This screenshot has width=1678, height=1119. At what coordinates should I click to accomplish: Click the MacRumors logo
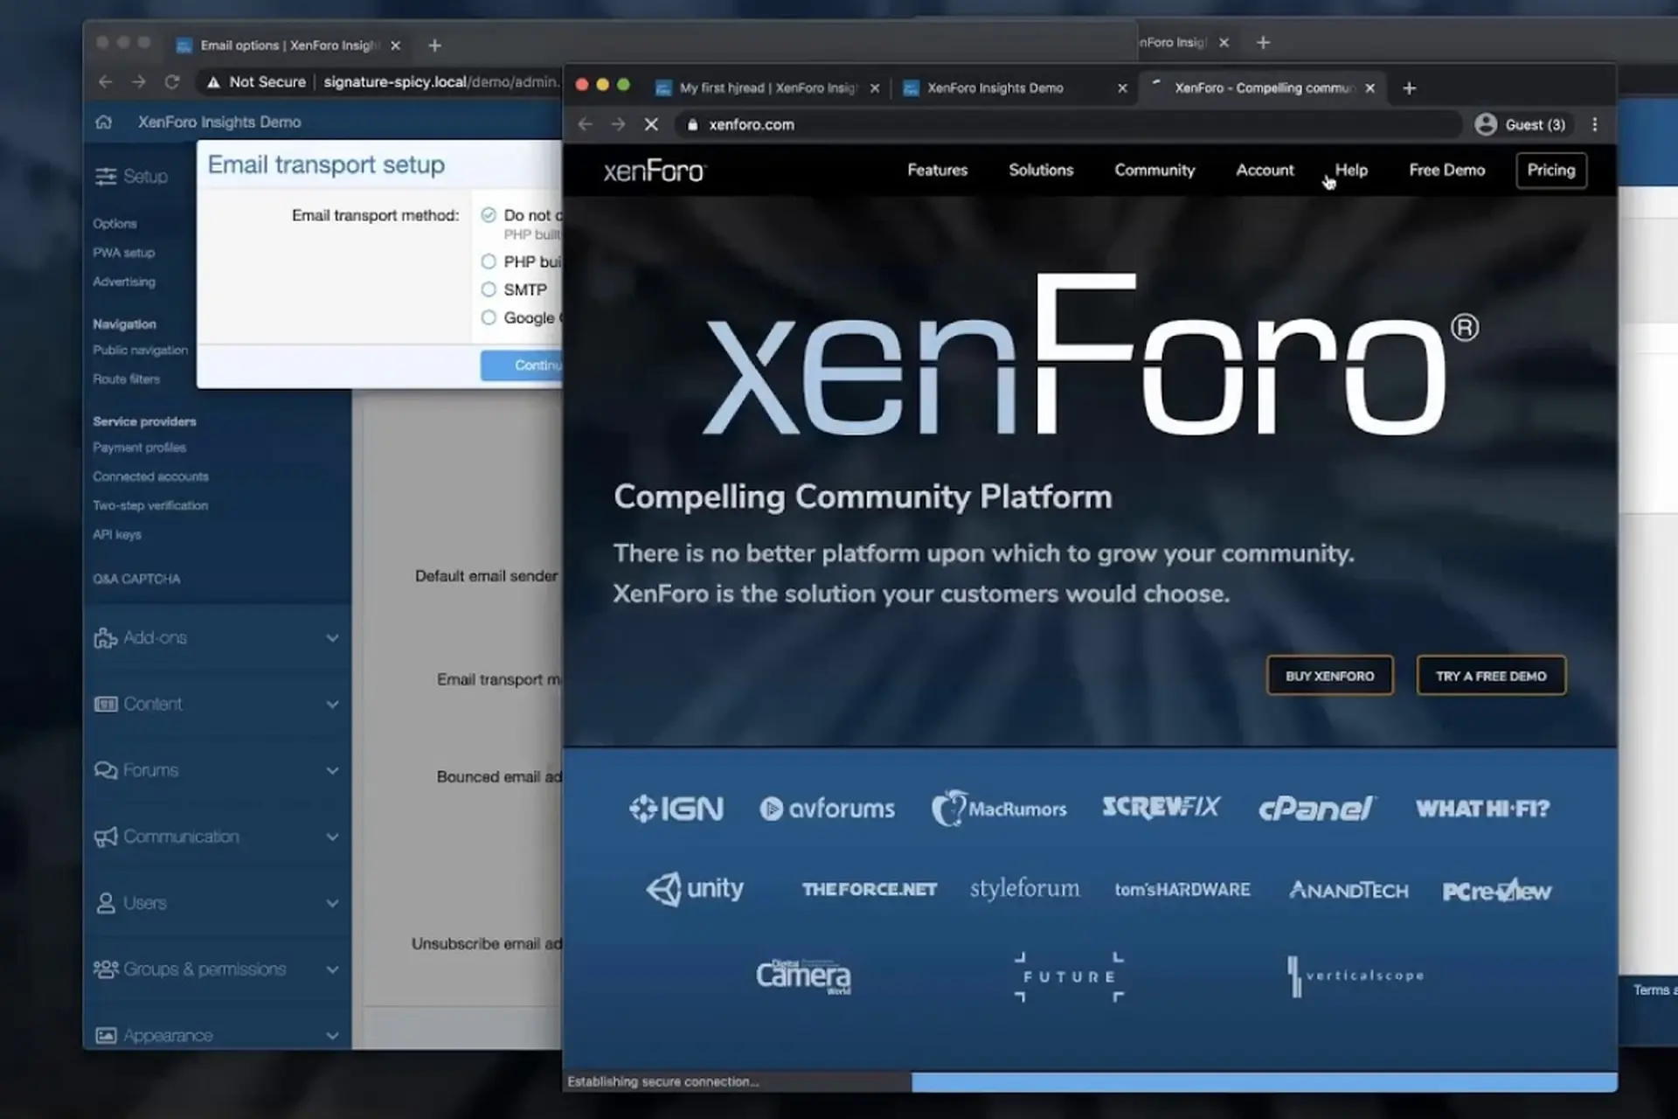(x=999, y=809)
